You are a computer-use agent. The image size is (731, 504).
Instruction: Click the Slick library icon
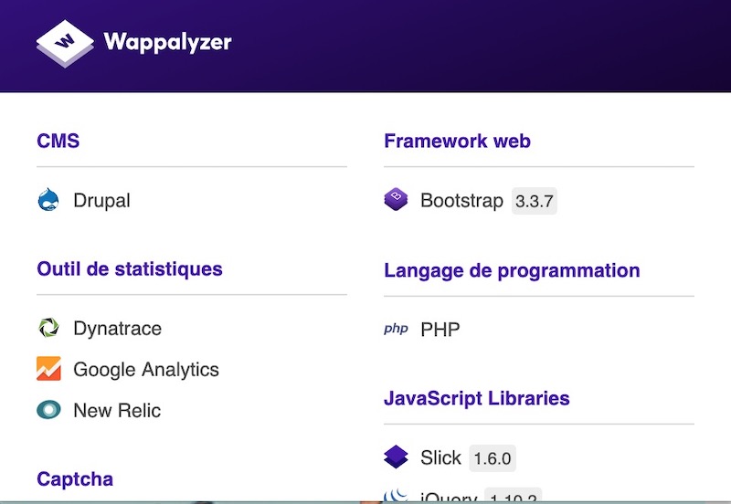click(396, 457)
